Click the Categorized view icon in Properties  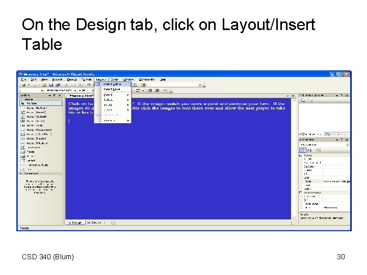point(303,150)
